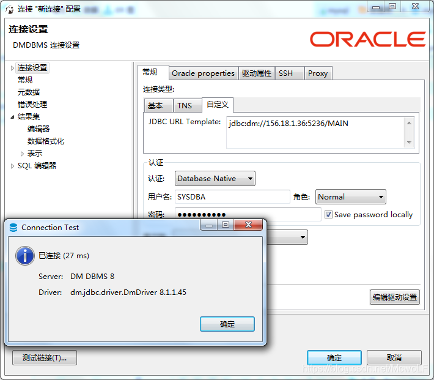The width and height of the screenshot is (434, 380).
Task: Expand the 连接设置 tree node
Action: (12, 68)
